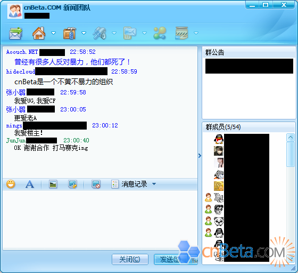Click the green share bubbles icon

(x=160, y=33)
